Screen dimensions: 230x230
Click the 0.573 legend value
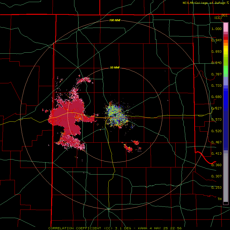point(216,120)
